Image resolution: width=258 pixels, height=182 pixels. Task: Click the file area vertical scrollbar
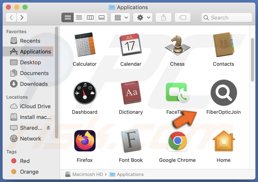(x=252, y=60)
